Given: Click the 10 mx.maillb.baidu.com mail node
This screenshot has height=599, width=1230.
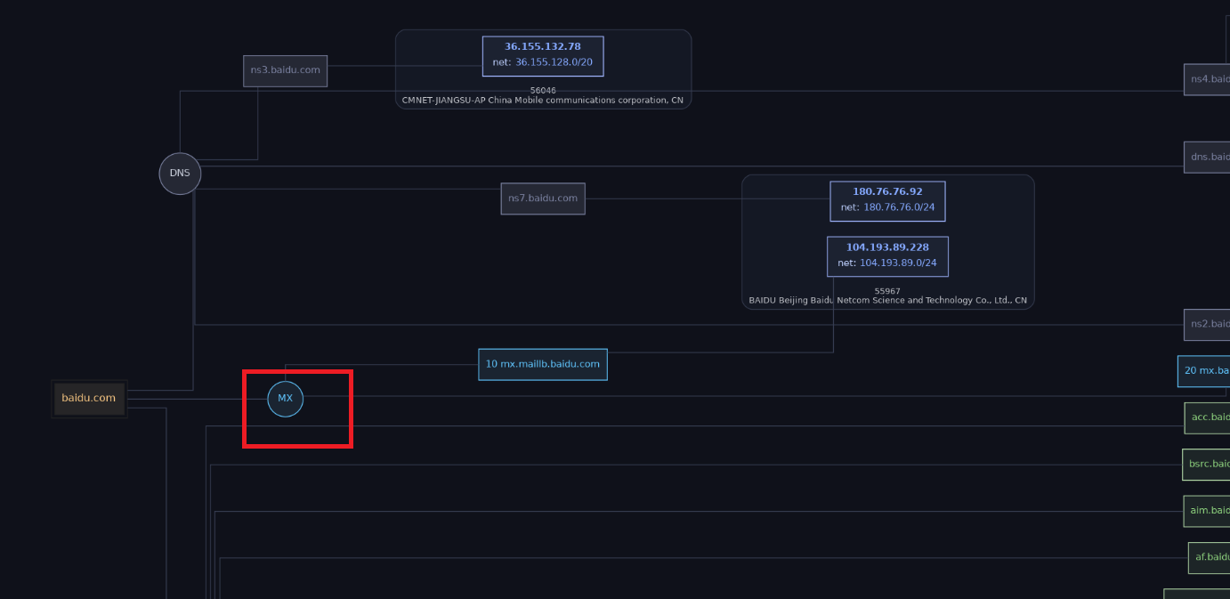Looking at the screenshot, I should [x=542, y=364].
